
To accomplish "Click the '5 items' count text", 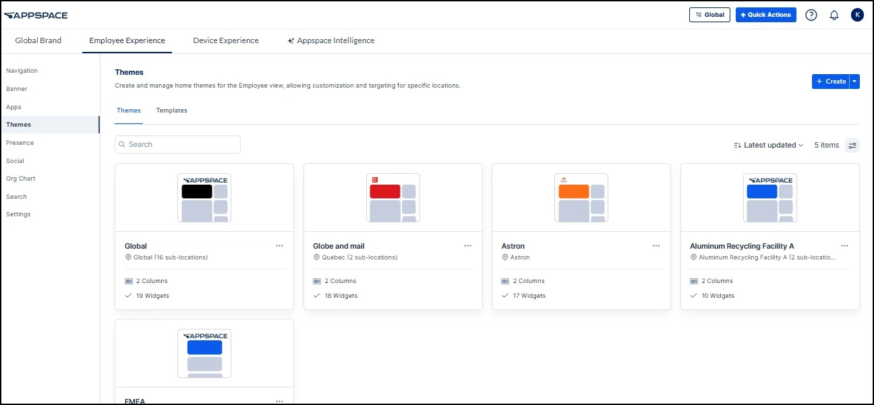I will (827, 146).
